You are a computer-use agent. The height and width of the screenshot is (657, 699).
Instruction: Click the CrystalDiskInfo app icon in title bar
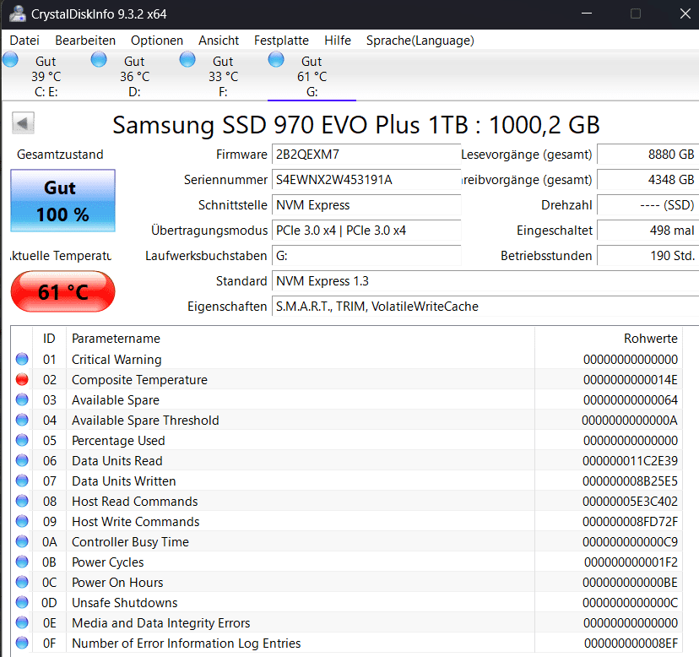click(x=18, y=14)
